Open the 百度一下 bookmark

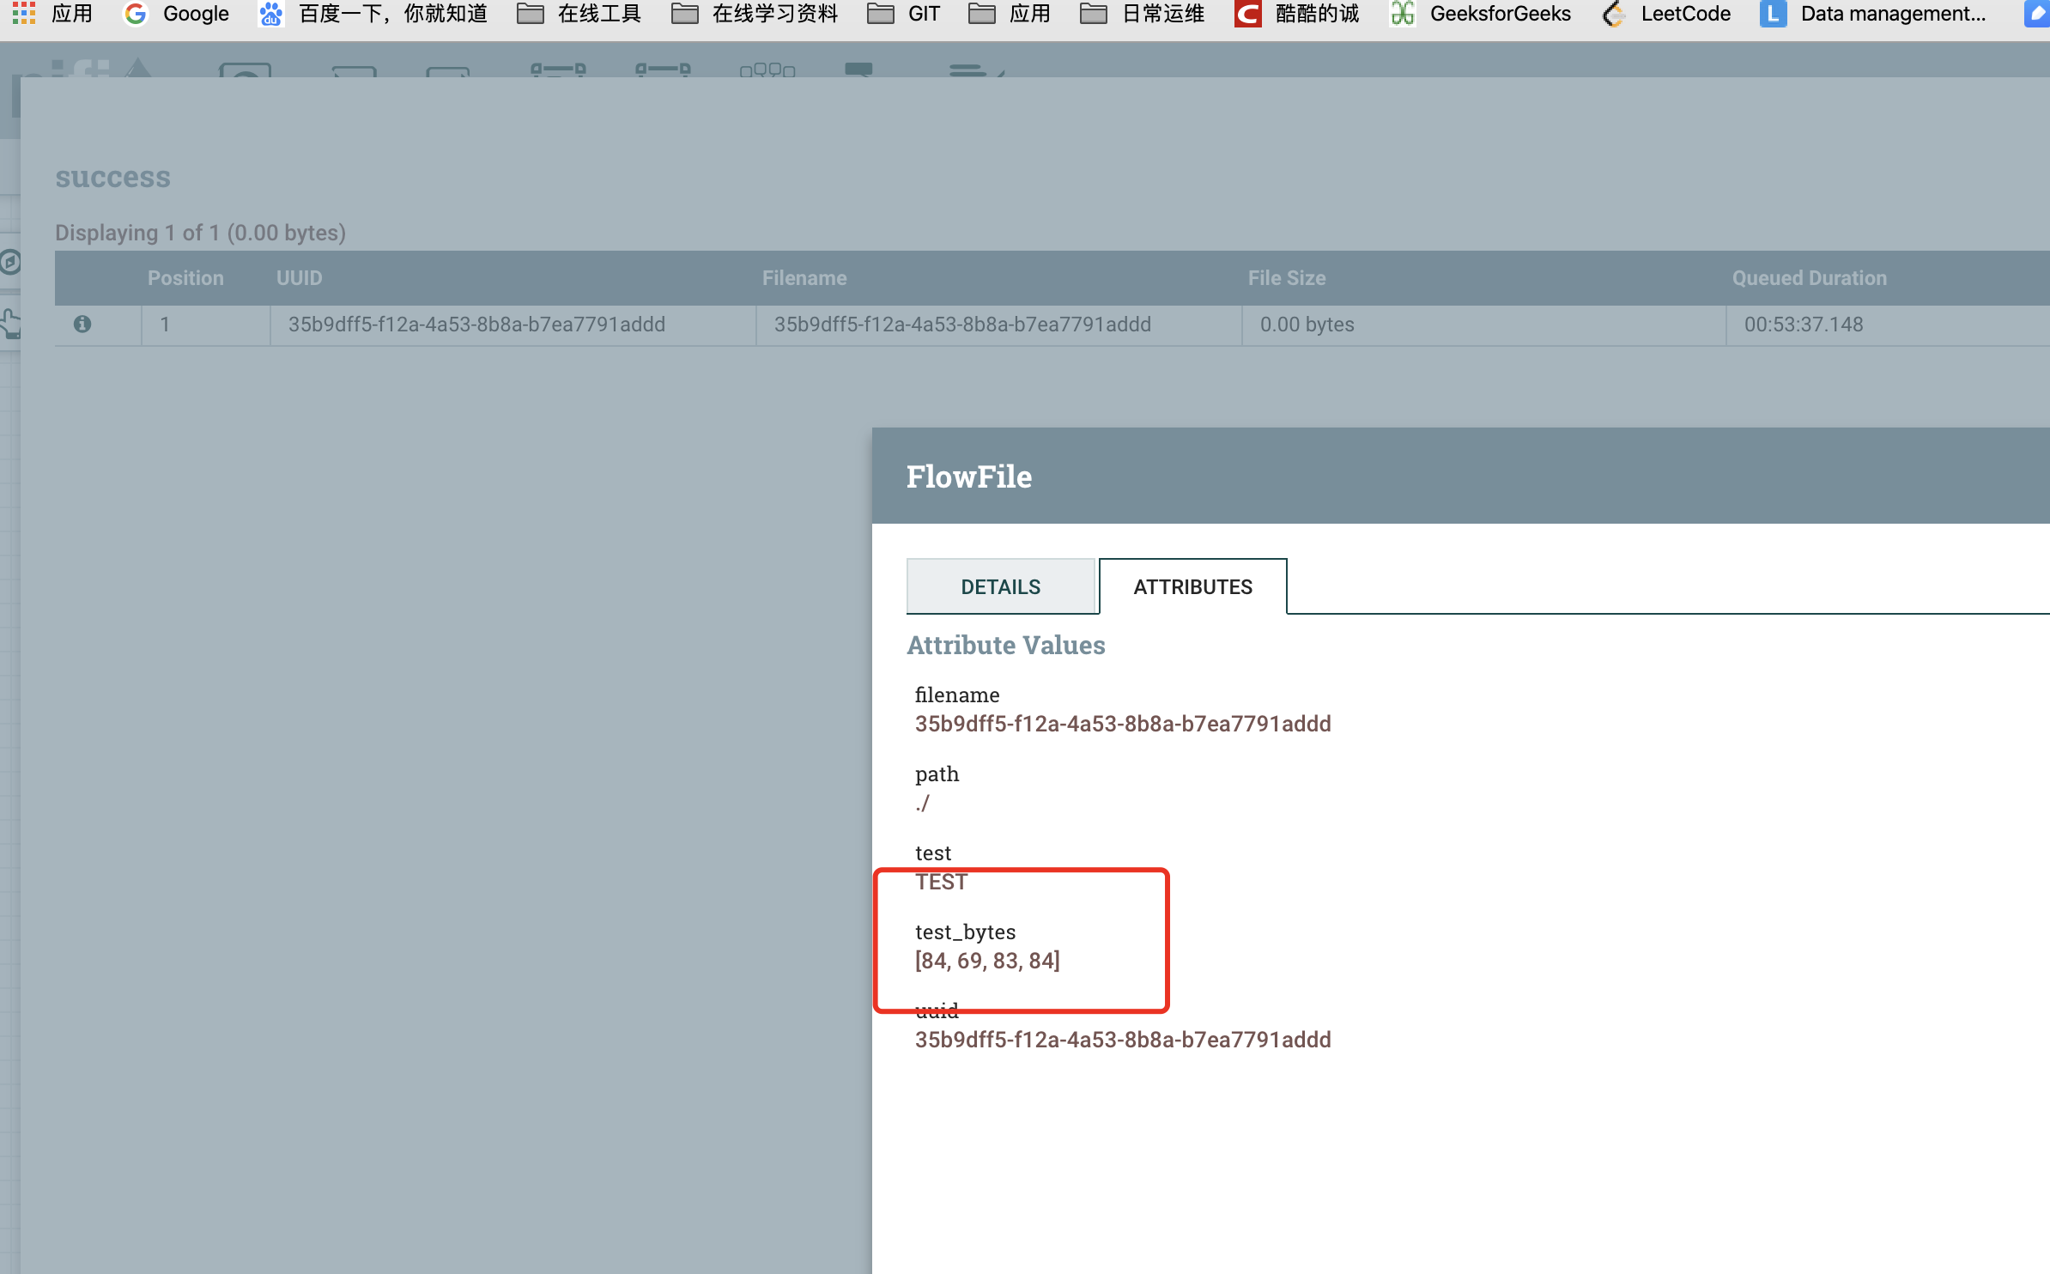coord(373,14)
